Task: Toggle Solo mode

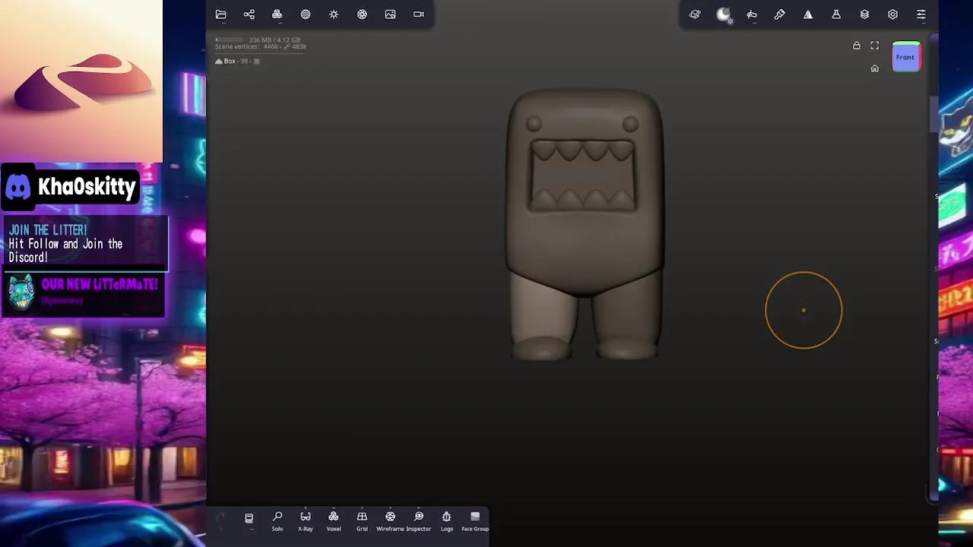Action: tap(277, 521)
